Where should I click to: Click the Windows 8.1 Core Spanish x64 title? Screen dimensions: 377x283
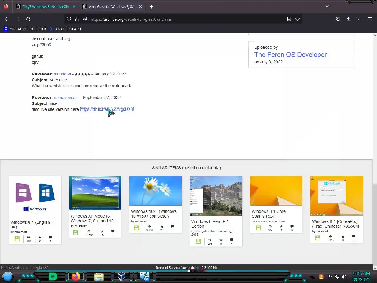pos(269,214)
